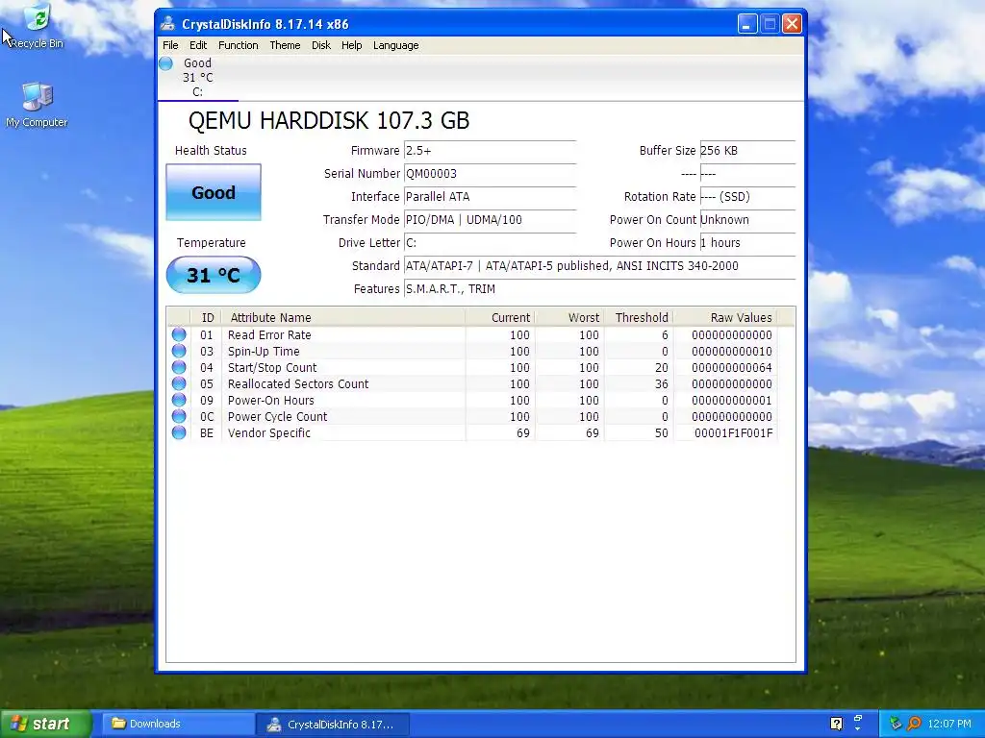This screenshot has height=738, width=985.
Task: Click the Standard field ATA/ATAPI-7
Action: click(599, 266)
